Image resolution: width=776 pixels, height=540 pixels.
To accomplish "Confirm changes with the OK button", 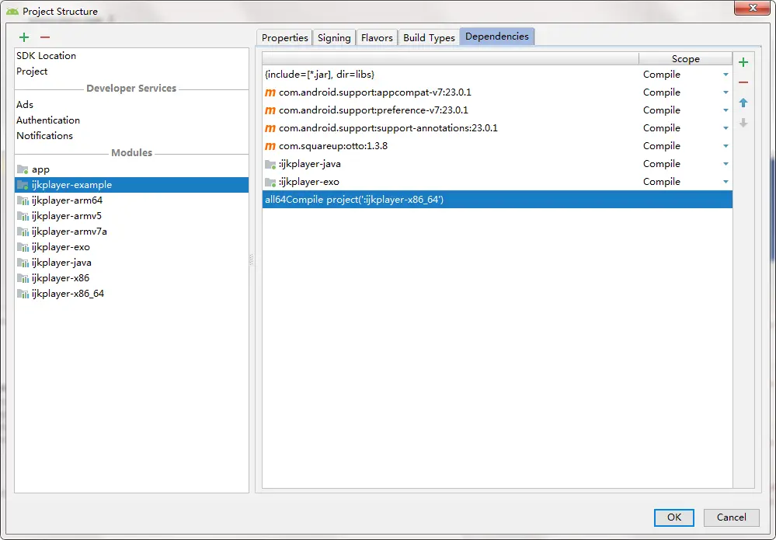I will click(x=674, y=517).
